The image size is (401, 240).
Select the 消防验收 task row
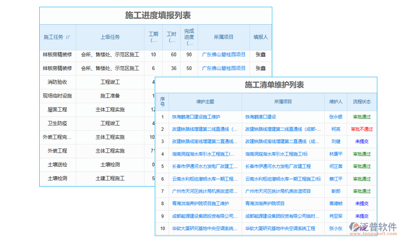coord(58,82)
